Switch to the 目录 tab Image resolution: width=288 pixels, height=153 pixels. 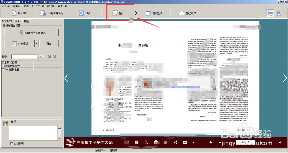point(18,21)
